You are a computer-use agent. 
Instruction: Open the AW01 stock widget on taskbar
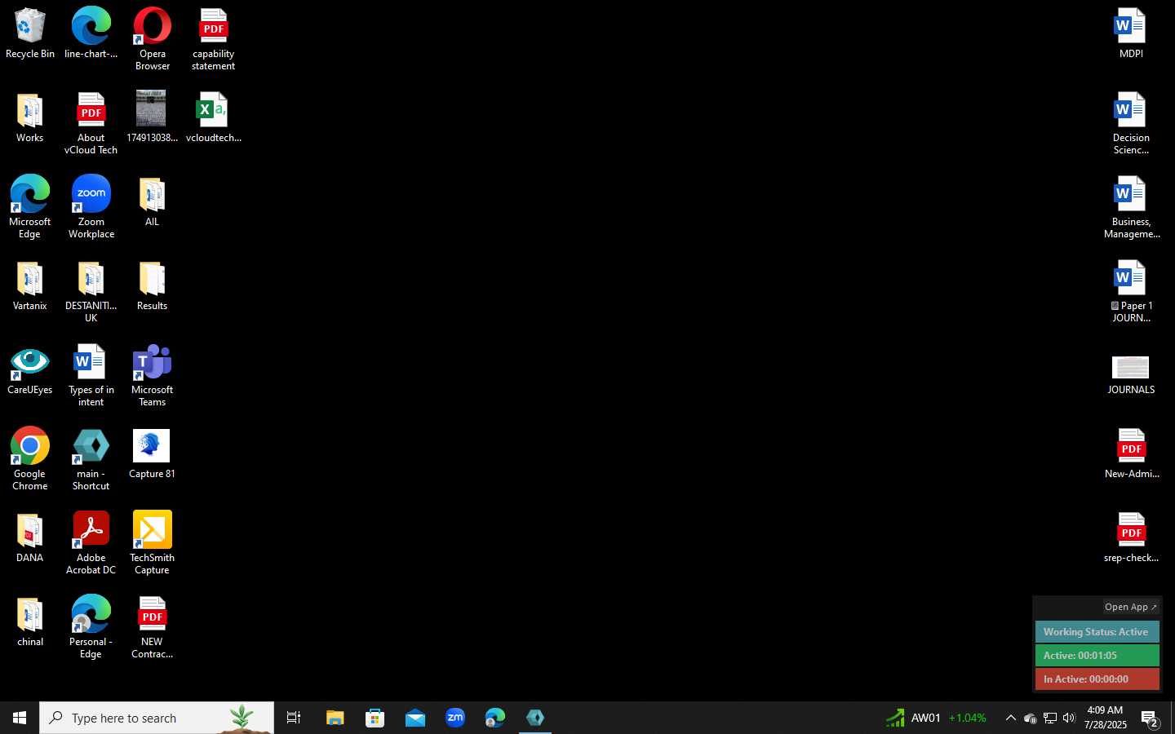(937, 718)
